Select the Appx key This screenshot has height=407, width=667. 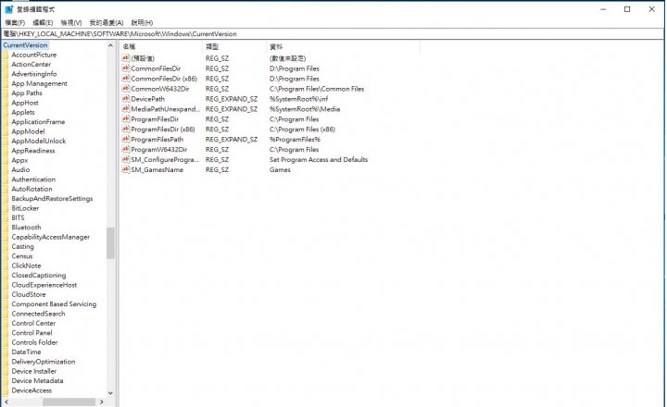(x=19, y=160)
